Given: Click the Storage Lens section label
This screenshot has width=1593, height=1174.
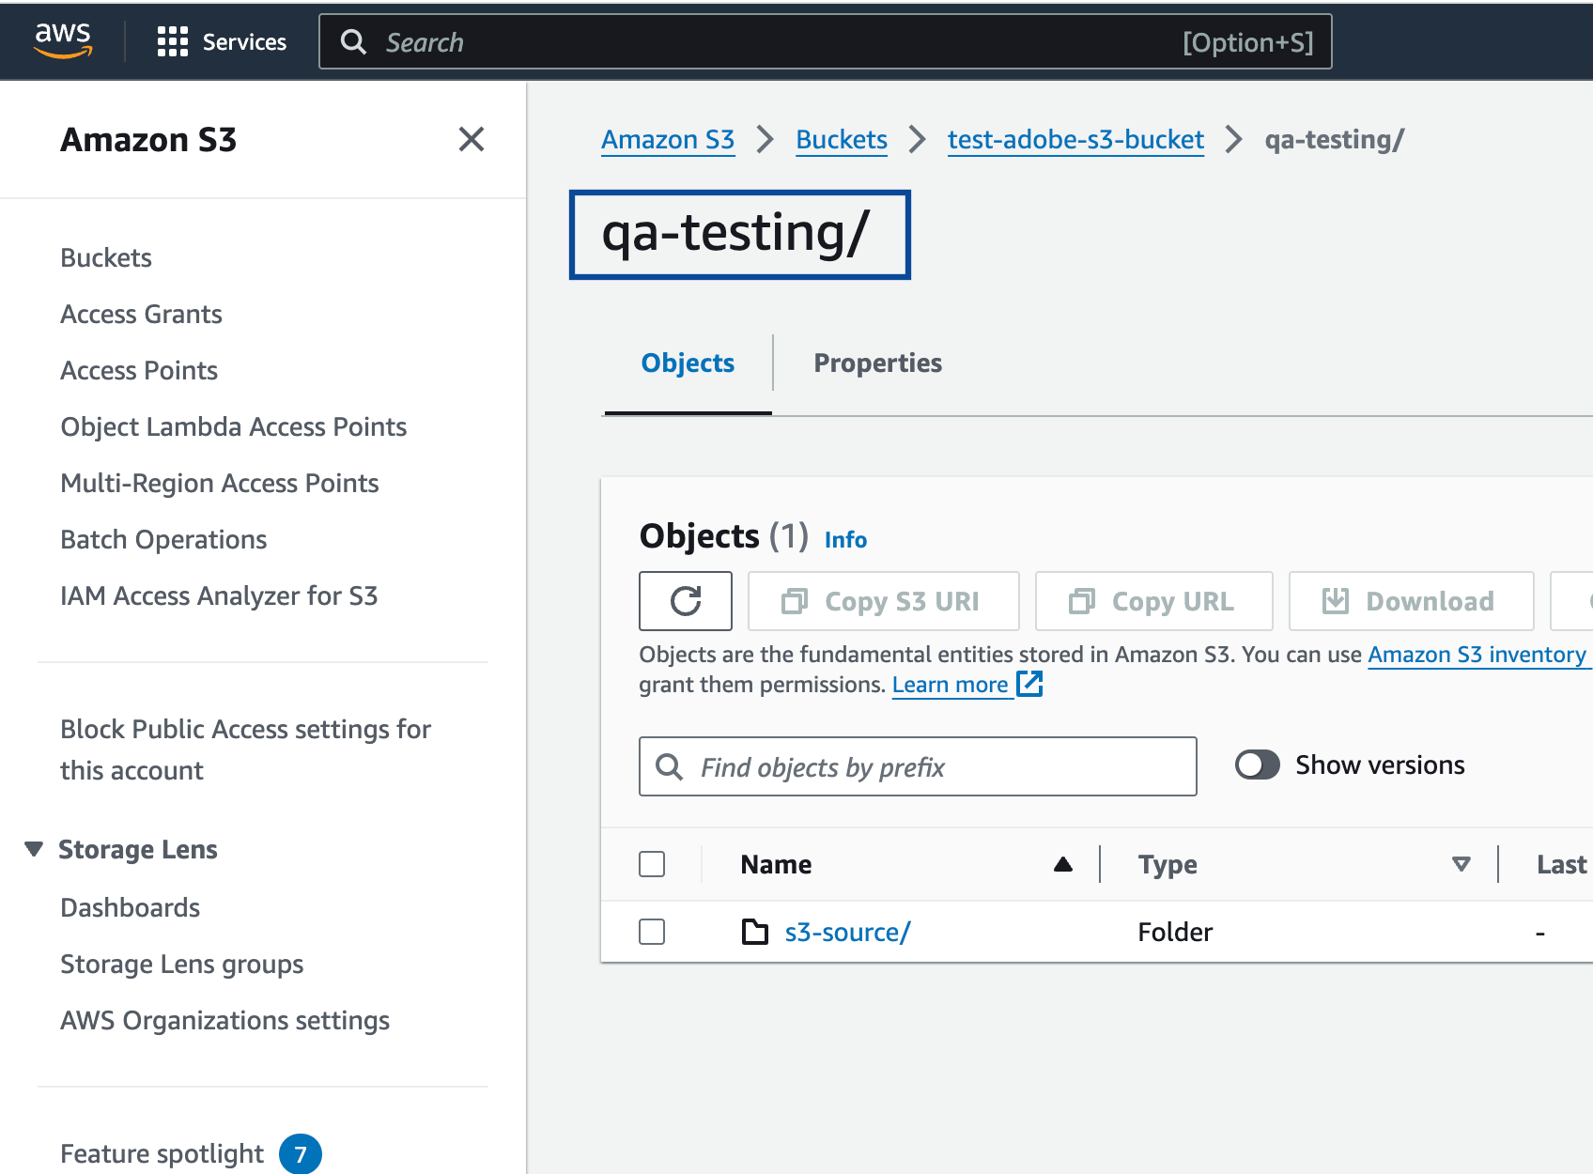Looking at the screenshot, I should (138, 850).
